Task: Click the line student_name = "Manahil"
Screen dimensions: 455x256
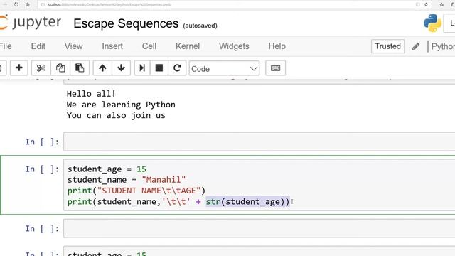Action: [x=127, y=180]
